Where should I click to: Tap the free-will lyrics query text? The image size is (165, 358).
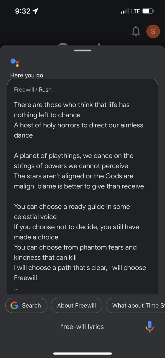click(82, 327)
